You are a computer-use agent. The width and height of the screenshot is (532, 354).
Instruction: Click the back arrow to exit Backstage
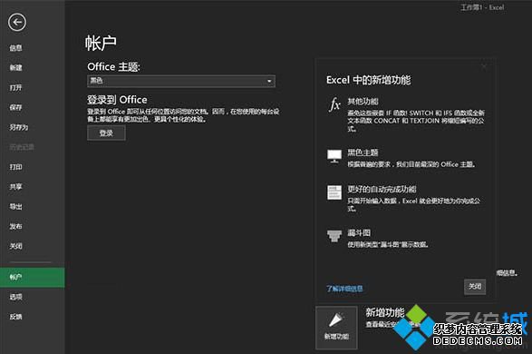17,23
